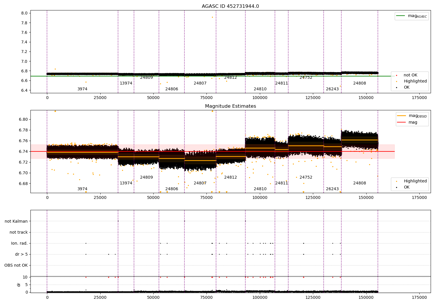Image resolution: width=435 pixels, height=304 pixels.
Task: Click obsid label 13974 in Magnitude Estimates plot
Action: point(126,183)
